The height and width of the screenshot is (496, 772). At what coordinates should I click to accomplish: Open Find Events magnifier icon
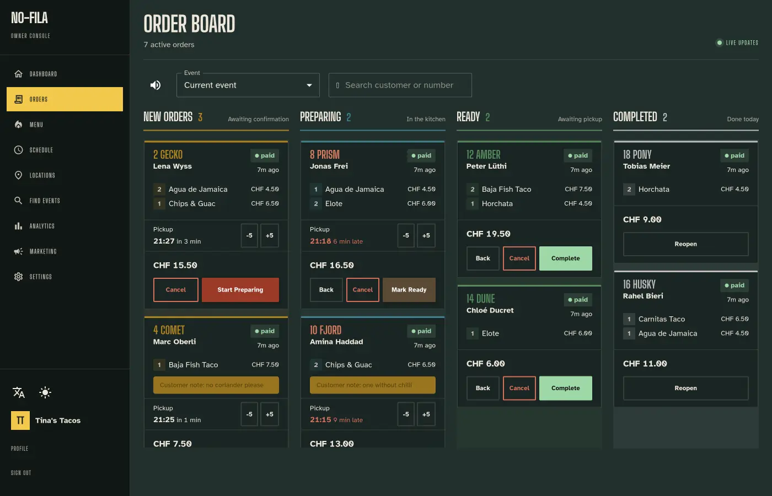pos(18,201)
